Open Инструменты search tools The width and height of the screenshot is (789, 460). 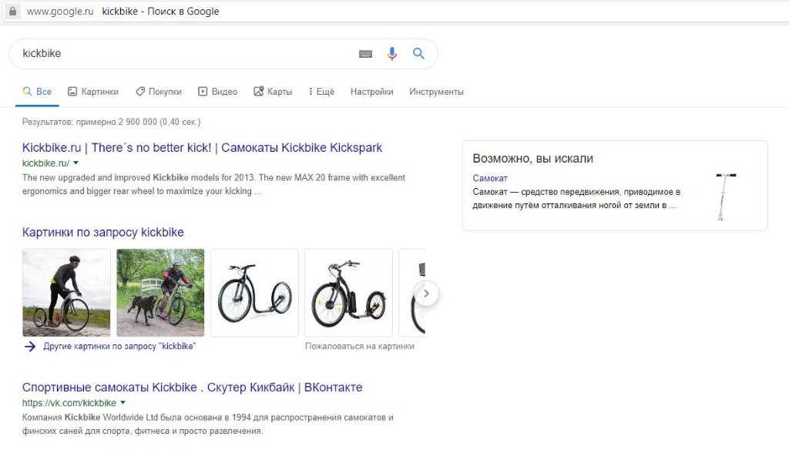click(436, 92)
